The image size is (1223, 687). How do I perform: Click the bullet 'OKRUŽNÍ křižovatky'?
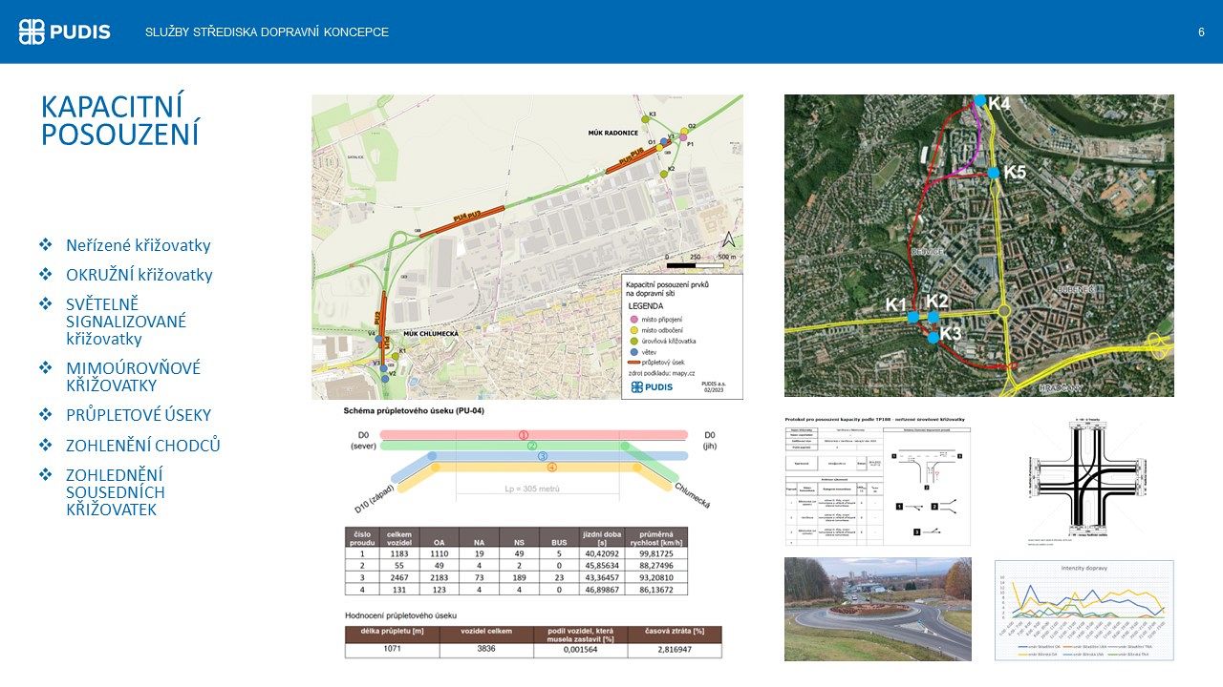(x=139, y=275)
